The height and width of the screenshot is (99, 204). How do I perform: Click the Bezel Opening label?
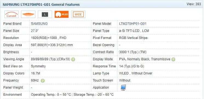[x=104, y=45]
